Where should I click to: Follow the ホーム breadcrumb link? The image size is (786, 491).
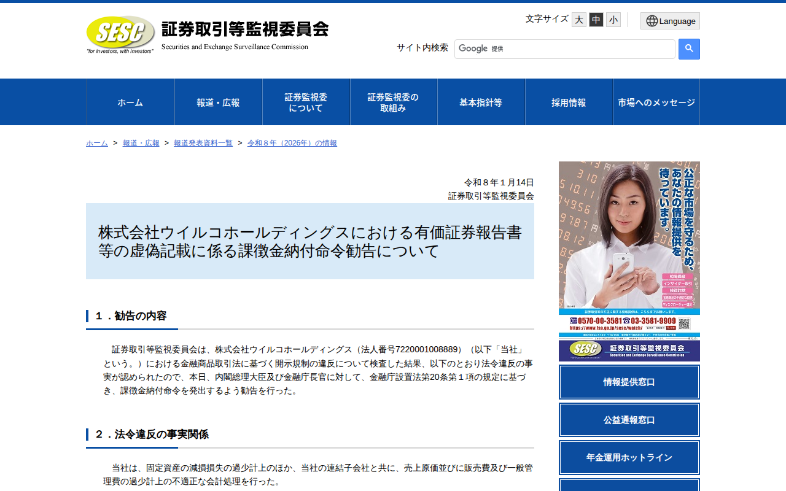97,143
